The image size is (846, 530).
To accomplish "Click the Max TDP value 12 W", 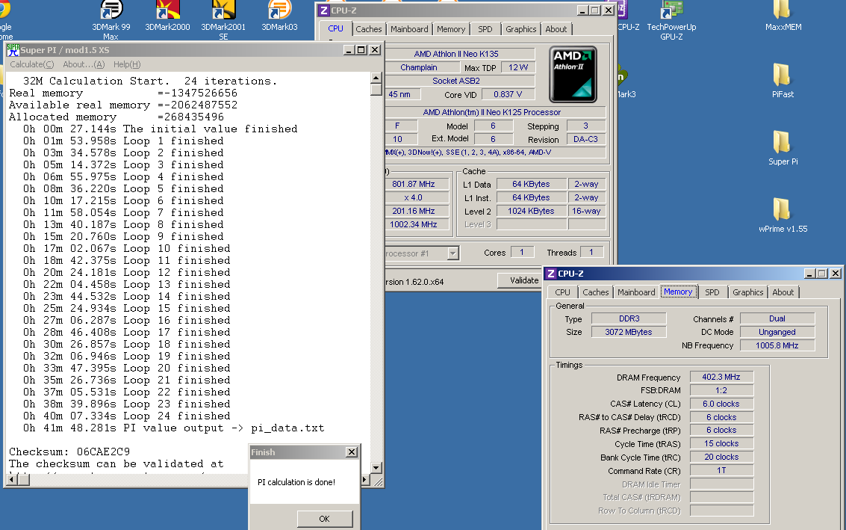I will [518, 67].
